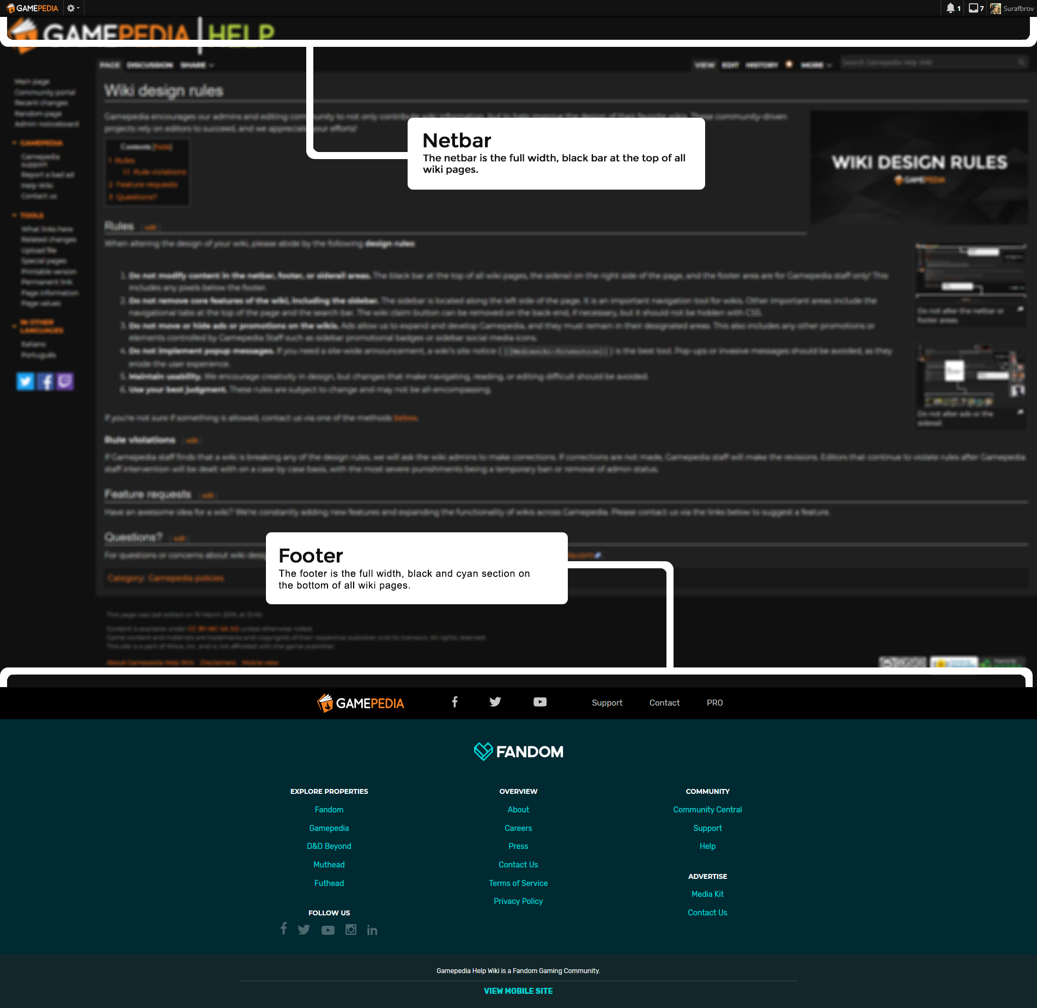1037x1008 pixels.
Task: Open the Surafbrov username menu
Action: click(1018, 8)
